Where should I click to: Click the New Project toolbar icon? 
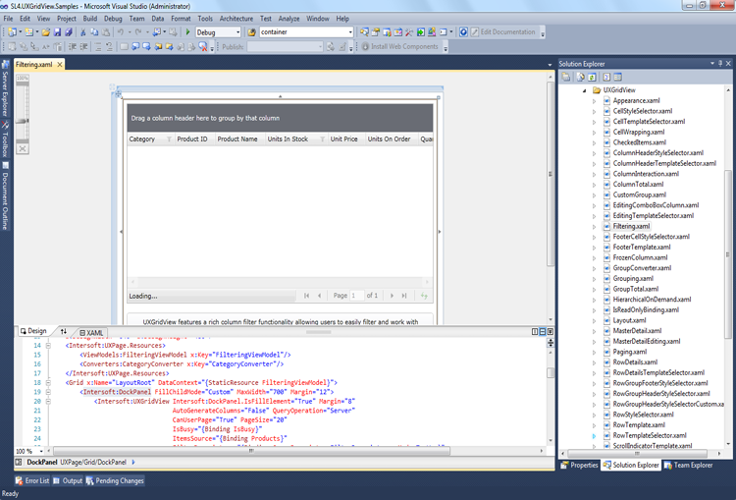pyautogui.click(x=12, y=32)
